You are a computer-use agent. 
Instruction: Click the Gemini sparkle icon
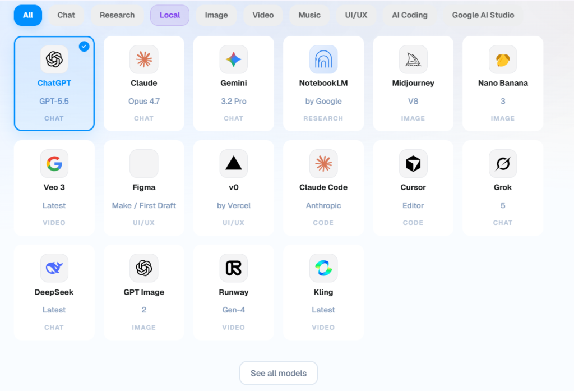coord(234,59)
